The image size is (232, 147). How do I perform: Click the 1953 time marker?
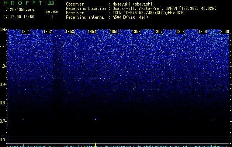click(70, 32)
